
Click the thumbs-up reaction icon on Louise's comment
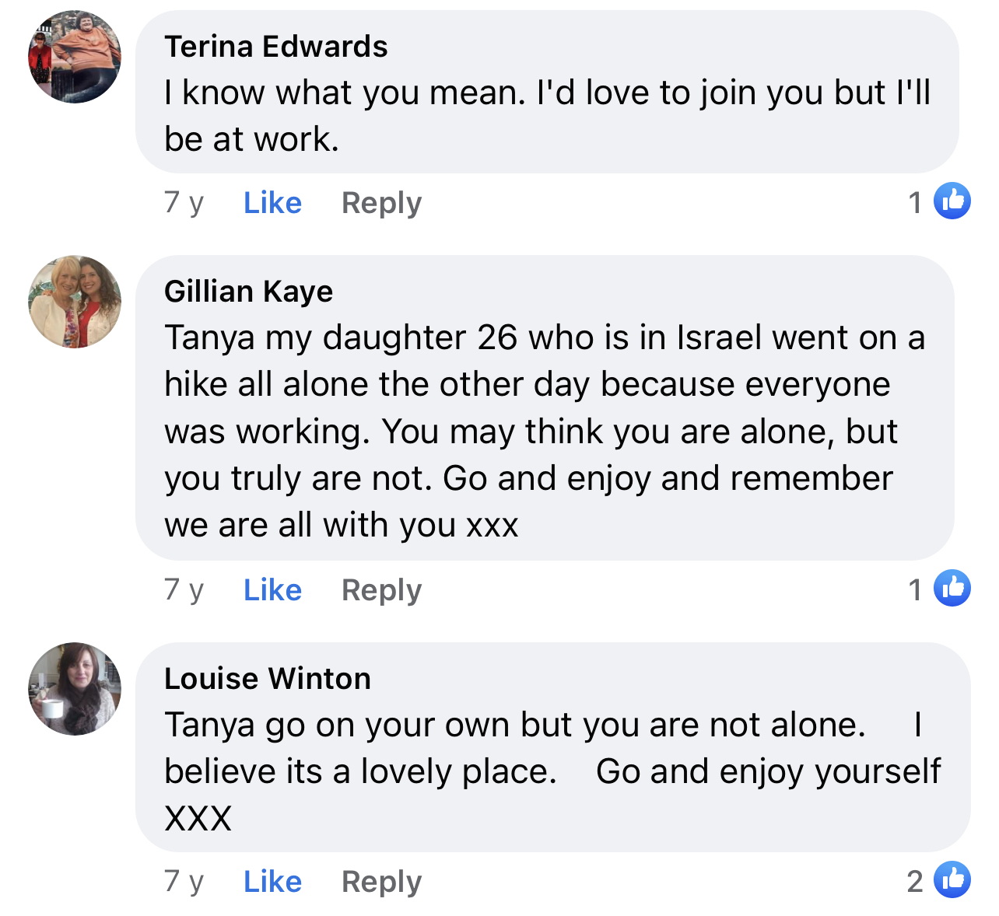coord(952,879)
